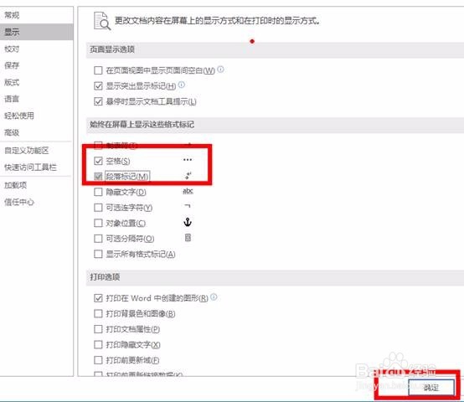464x402 pixels.
Task: Open the 校对 options category
Action: (x=36, y=49)
